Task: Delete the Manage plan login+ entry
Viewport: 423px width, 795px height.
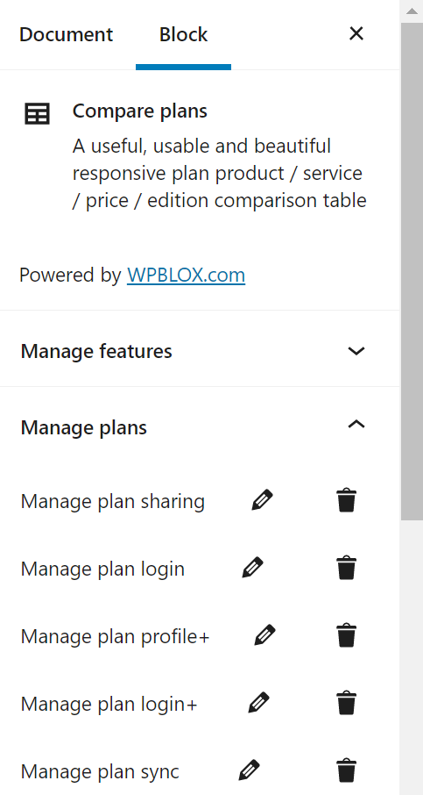Action: (347, 703)
